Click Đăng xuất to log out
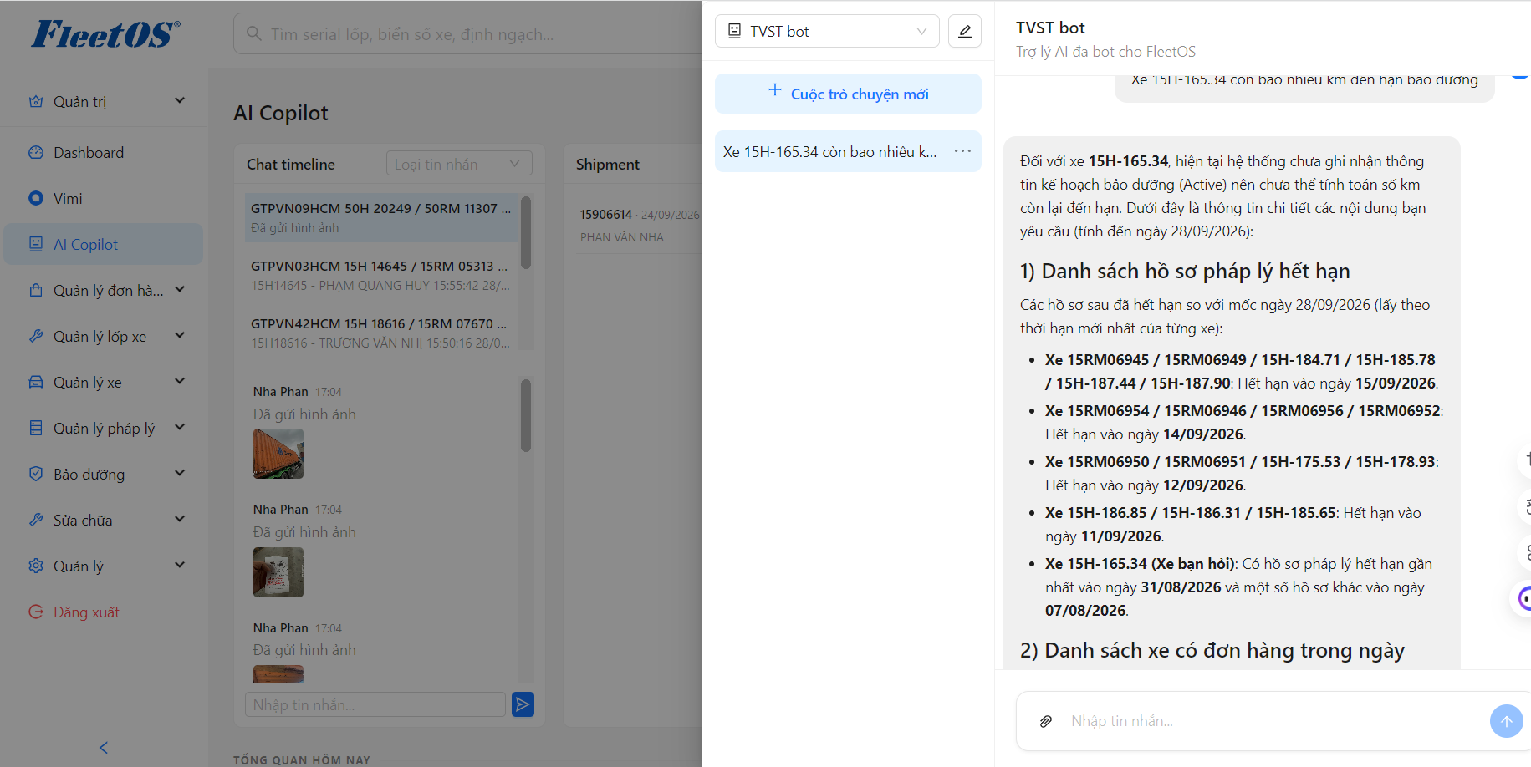The image size is (1531, 767). (104, 612)
